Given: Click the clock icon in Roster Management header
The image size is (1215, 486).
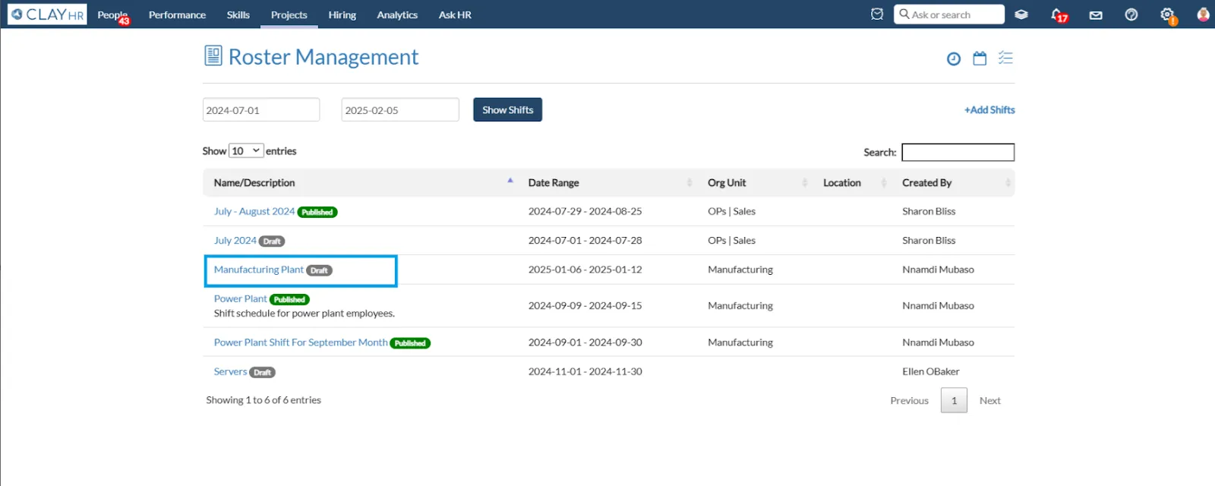Looking at the screenshot, I should (954, 58).
